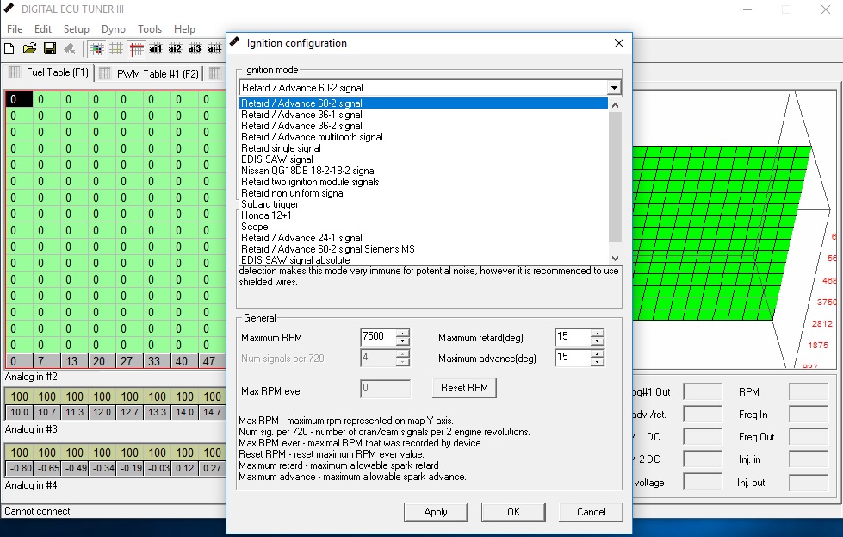Collapse the Ignition mode dropdown arrow
This screenshot has width=843, height=537.
coord(613,88)
